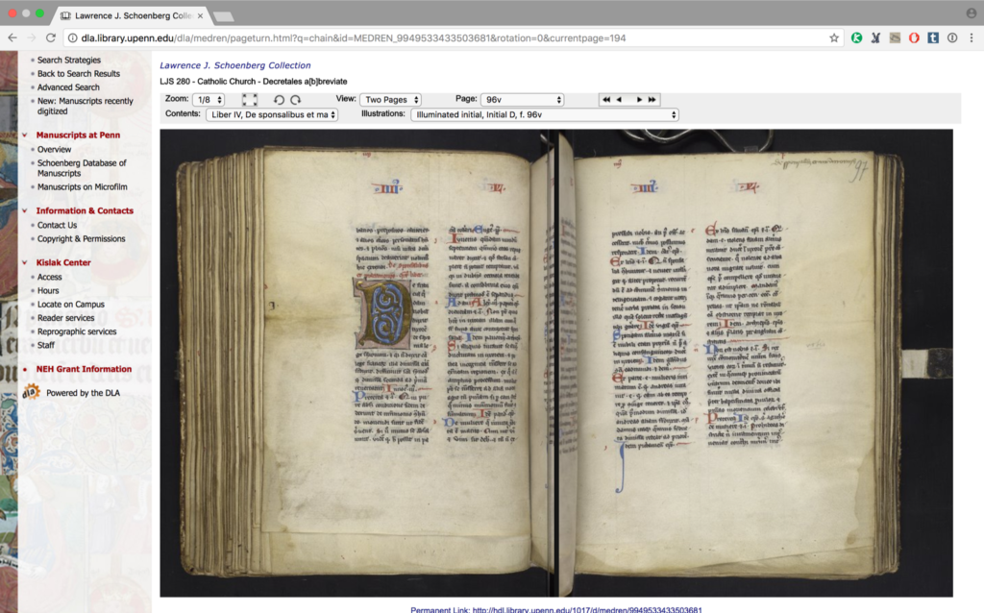The image size is (984, 613).
Task: Click the Lawrence J. Schoenberg Collection heading link
Action: [235, 65]
